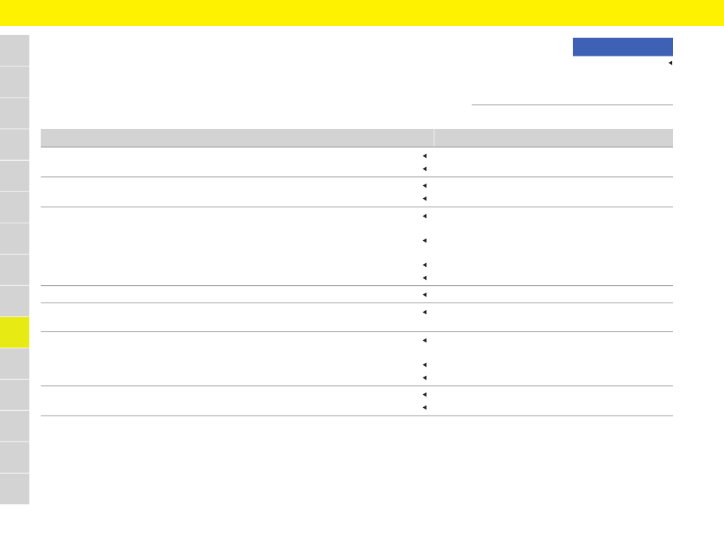Click the first triangle arrow in the first table row

[x=424, y=156]
